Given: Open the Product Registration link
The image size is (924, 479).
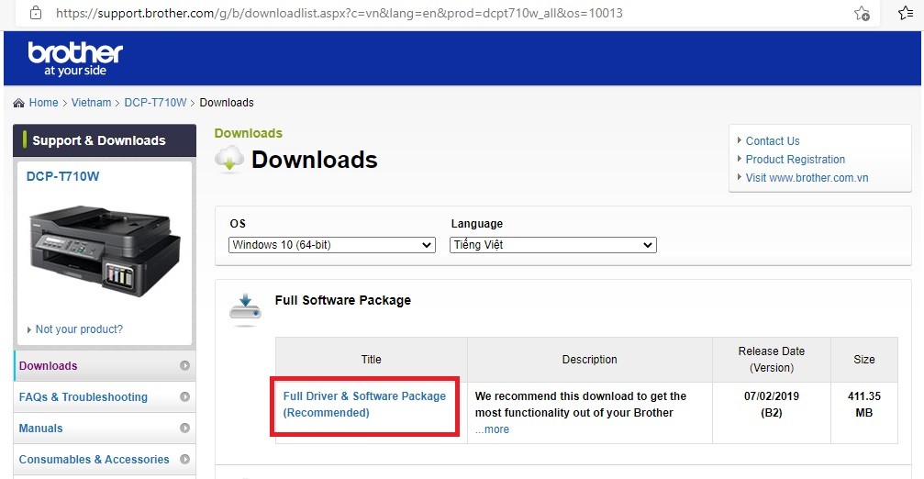Looking at the screenshot, I should tap(796, 159).
